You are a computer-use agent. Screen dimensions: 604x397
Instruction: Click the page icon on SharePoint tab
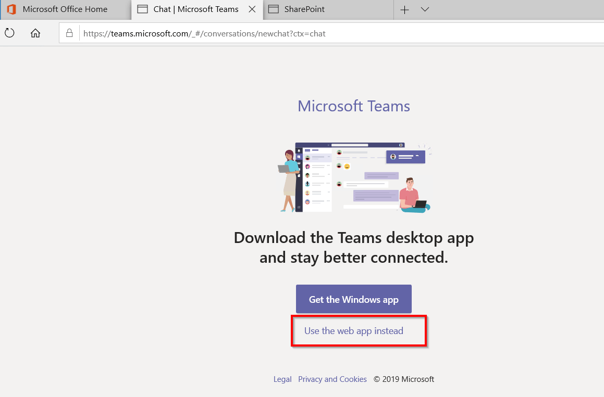[274, 9]
